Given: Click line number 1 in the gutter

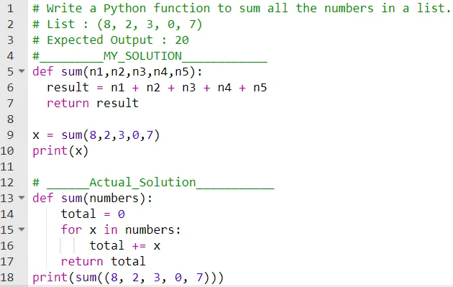Looking at the screenshot, I should point(10,9).
